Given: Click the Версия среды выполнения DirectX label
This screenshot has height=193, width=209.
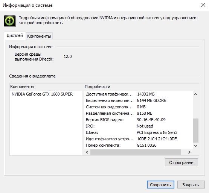Looking at the screenshot, I should click(x=34, y=56).
